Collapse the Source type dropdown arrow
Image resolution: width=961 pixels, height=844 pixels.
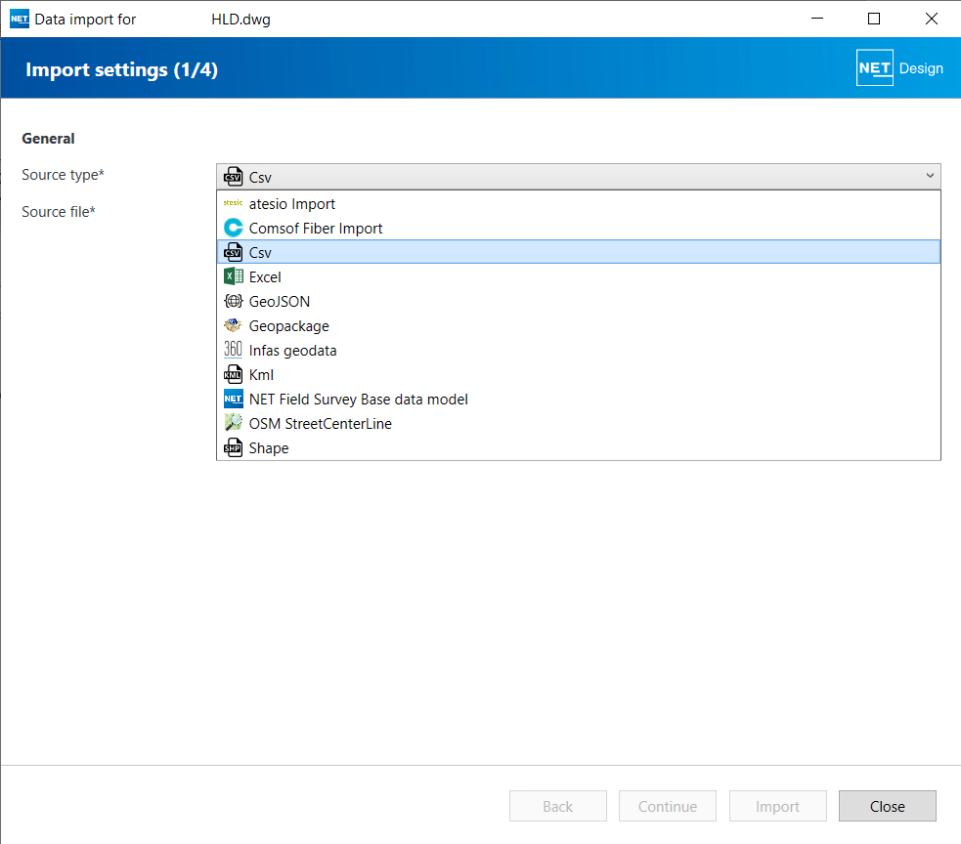click(929, 176)
